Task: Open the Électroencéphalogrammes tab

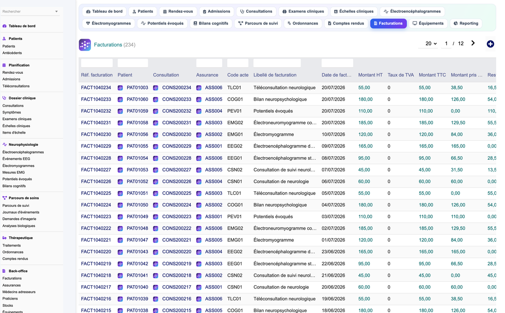Action: (x=412, y=11)
